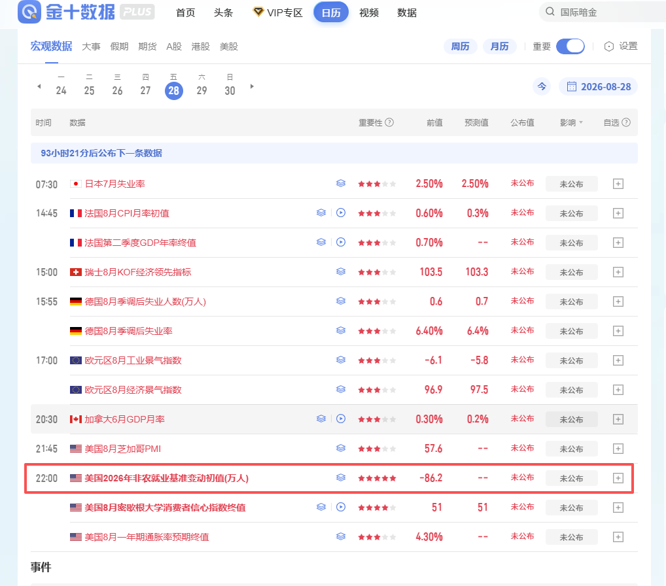Open settings hexagon icon next to 设置
This screenshot has height=586, width=666.
pos(608,46)
